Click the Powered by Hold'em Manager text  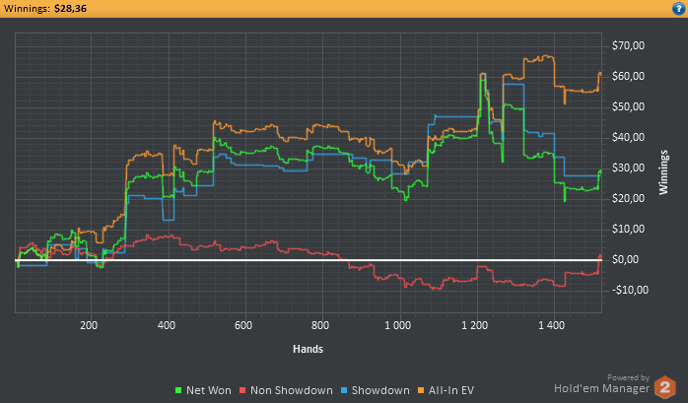pos(602,384)
